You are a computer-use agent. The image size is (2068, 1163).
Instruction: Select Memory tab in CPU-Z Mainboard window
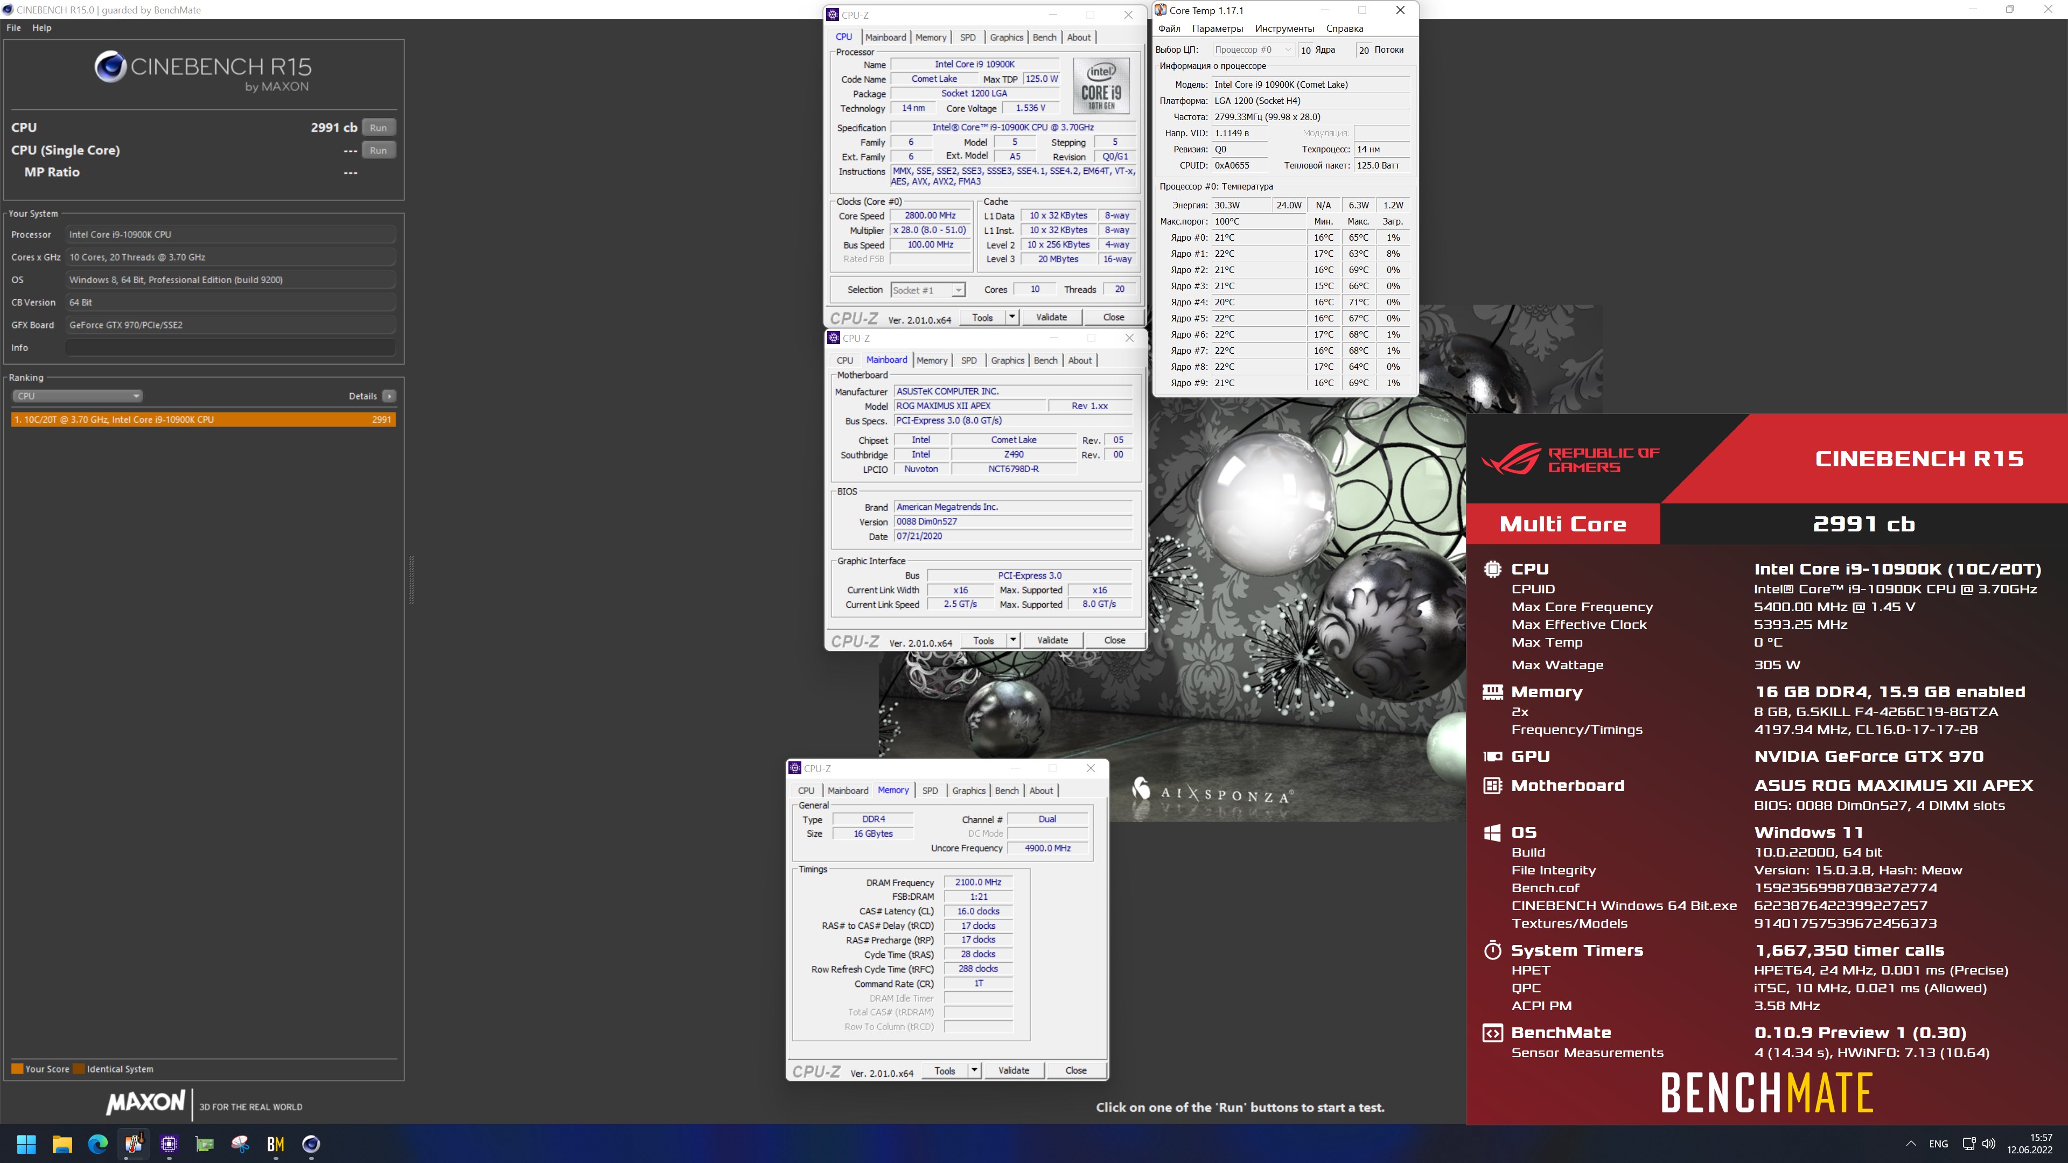click(932, 360)
